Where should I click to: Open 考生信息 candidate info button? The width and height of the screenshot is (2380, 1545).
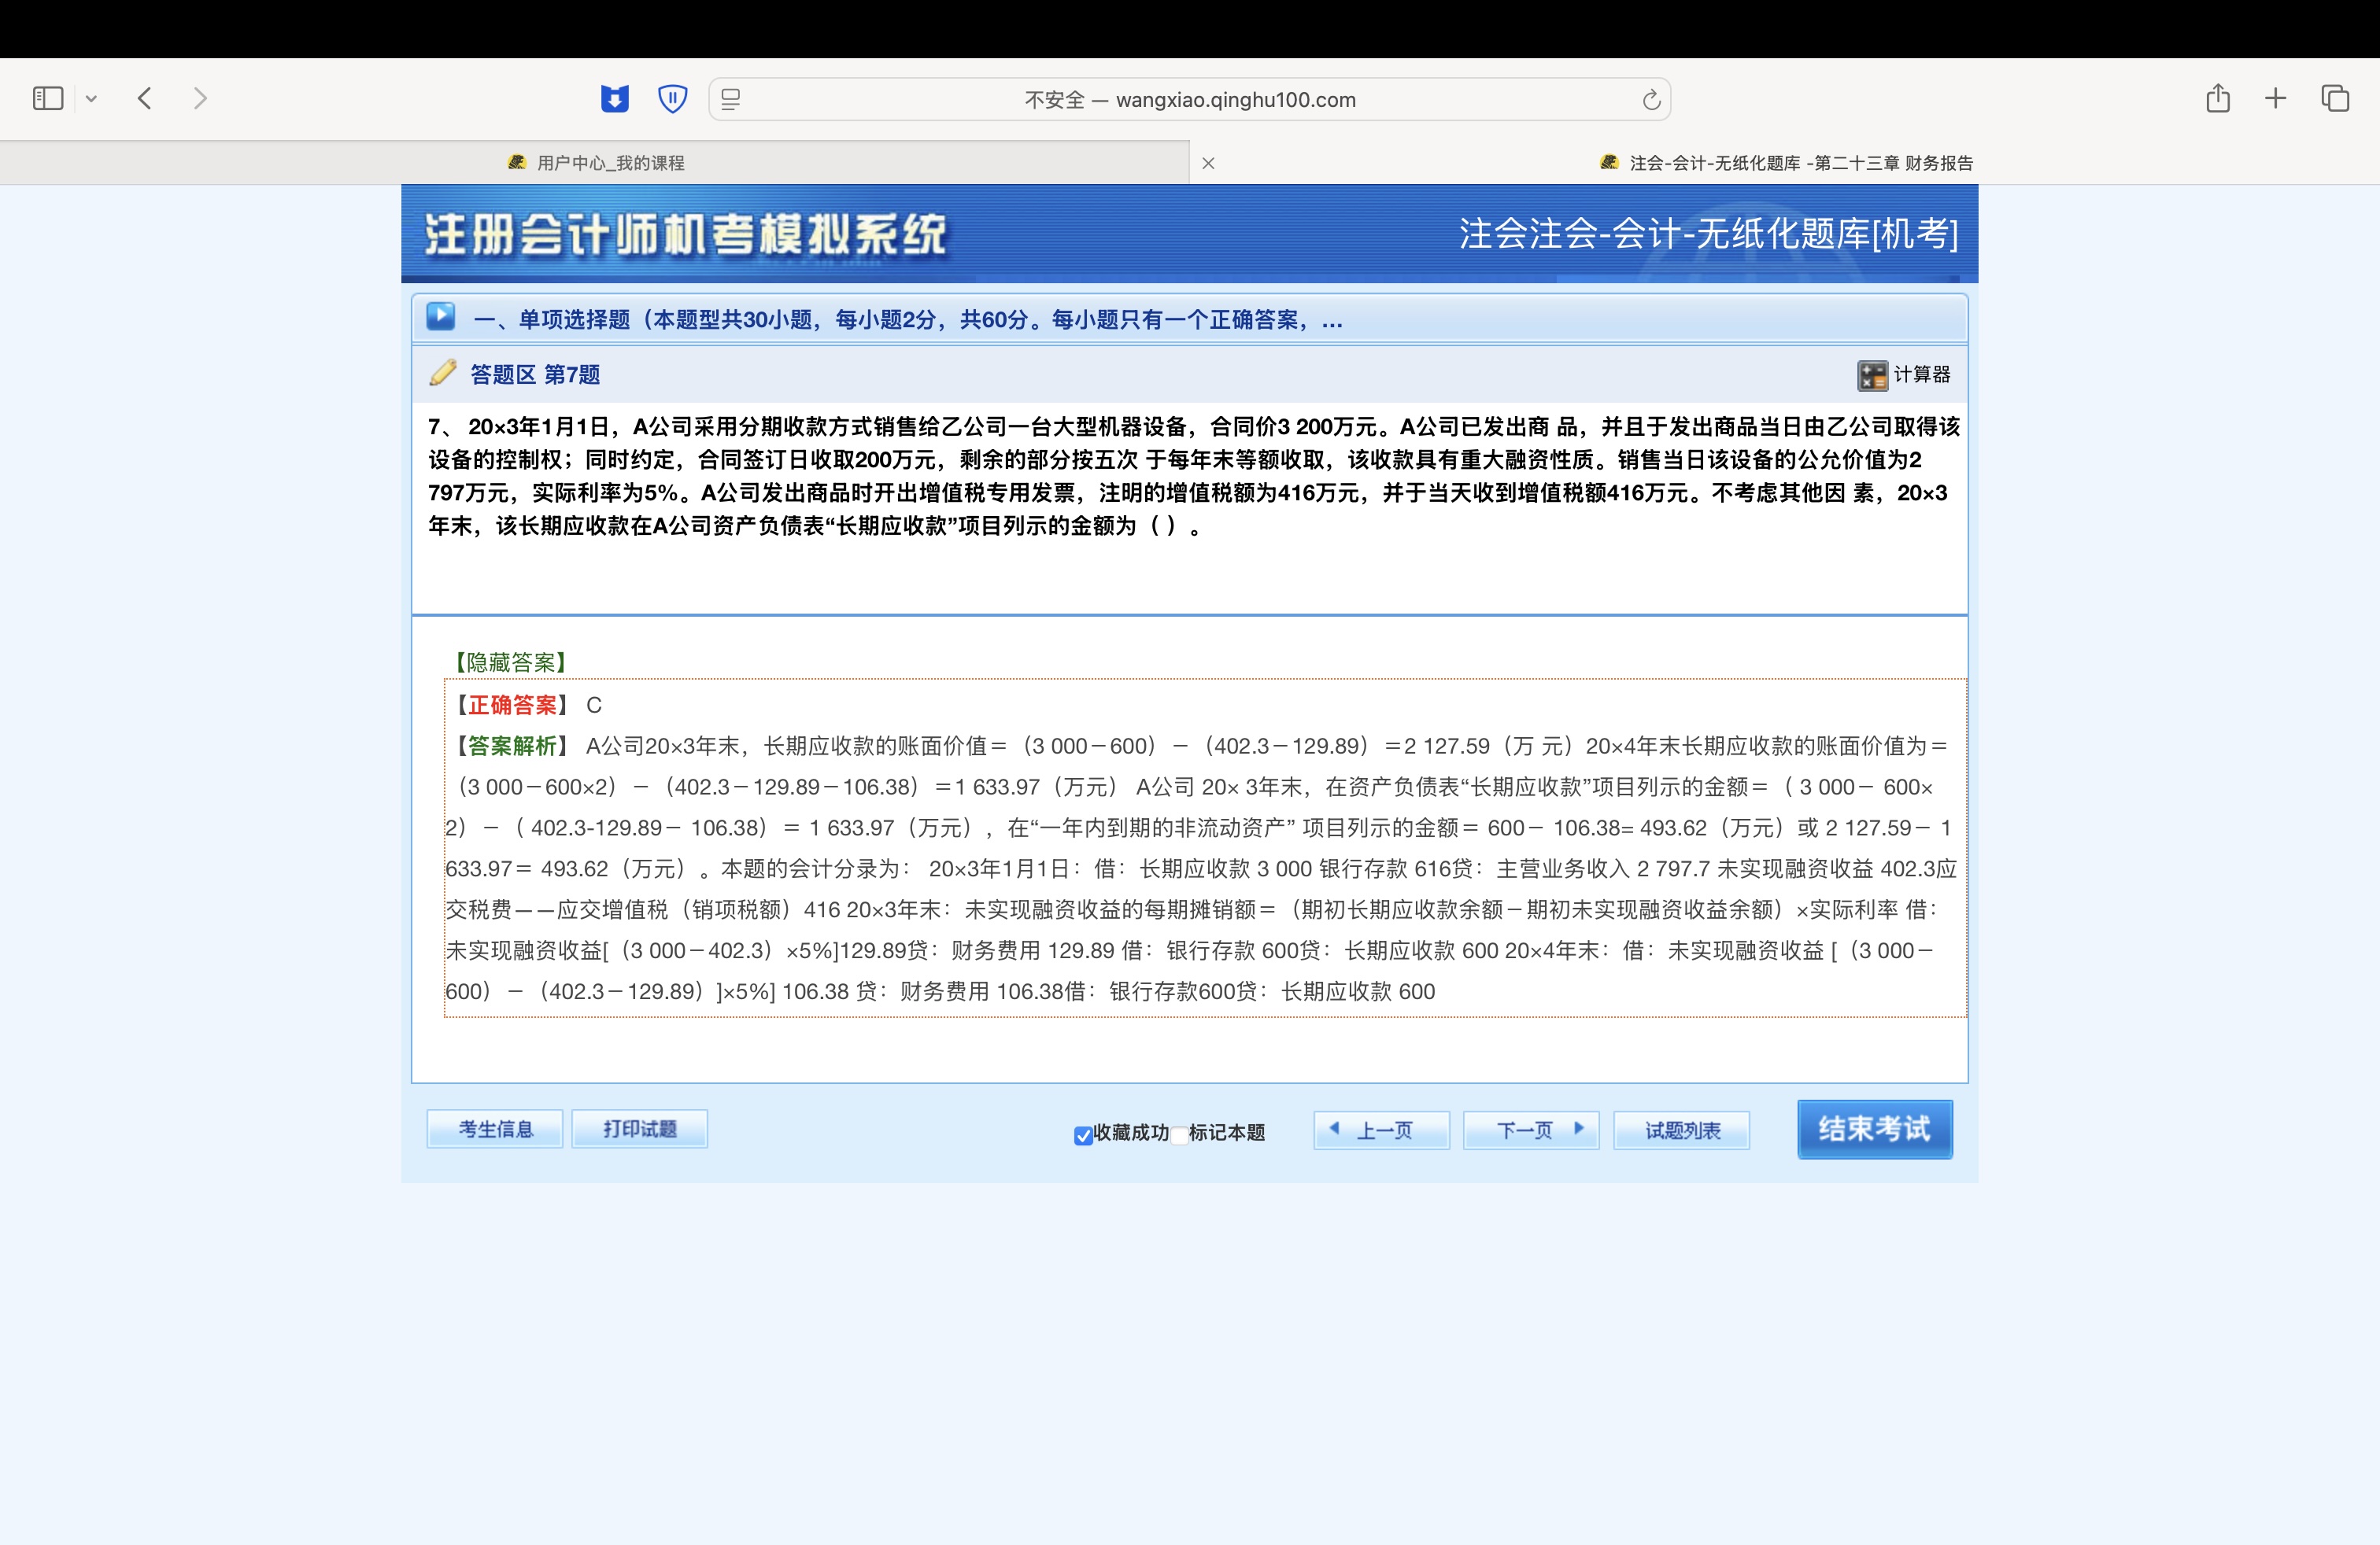click(495, 1130)
